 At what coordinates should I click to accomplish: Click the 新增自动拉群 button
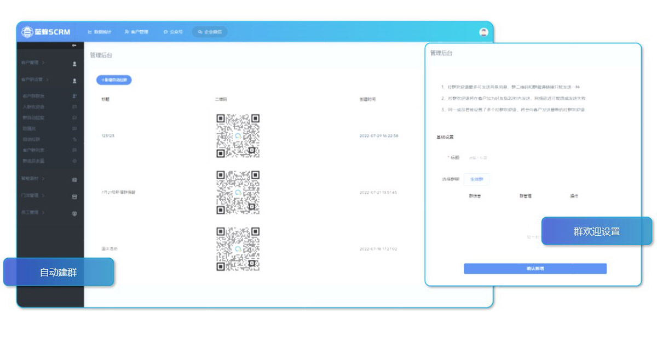point(114,80)
